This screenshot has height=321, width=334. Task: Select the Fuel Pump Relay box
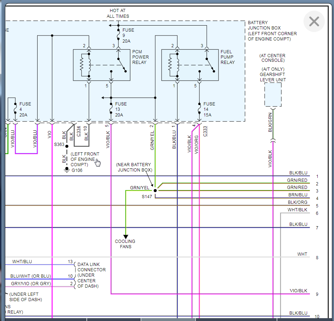tap(190, 65)
